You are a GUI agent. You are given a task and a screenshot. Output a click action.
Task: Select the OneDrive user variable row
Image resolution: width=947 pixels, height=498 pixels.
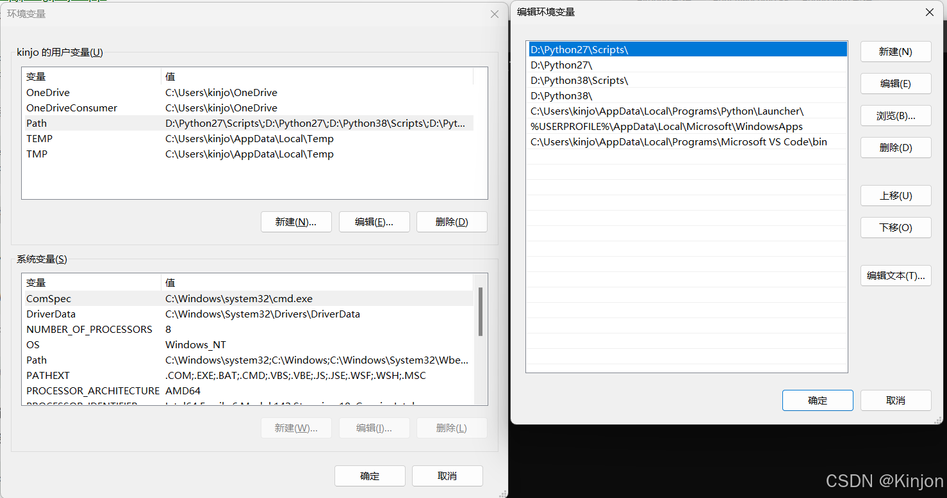click(x=248, y=93)
